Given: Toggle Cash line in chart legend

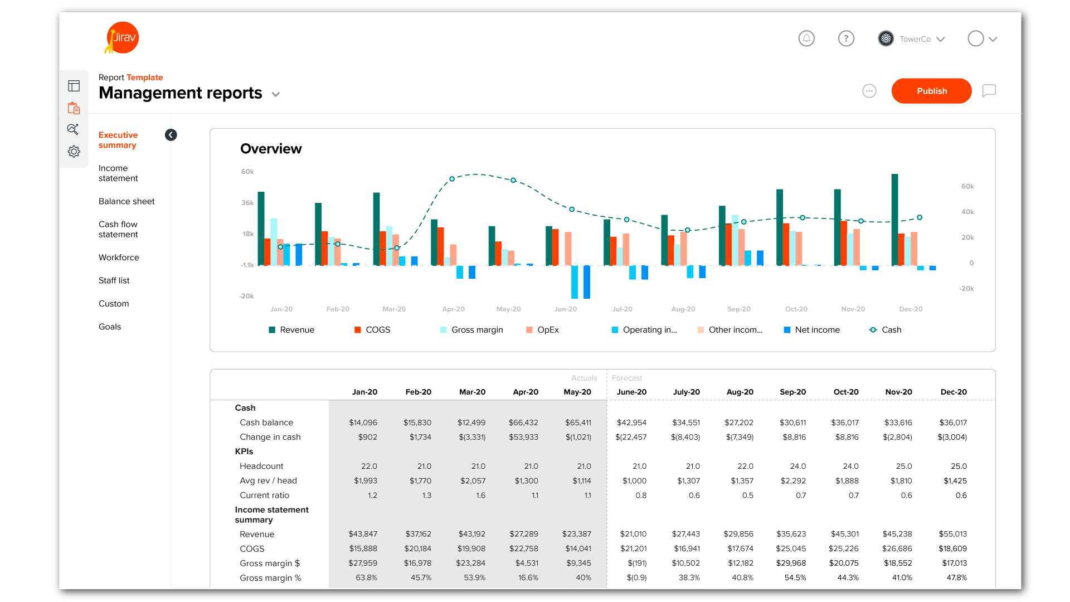Looking at the screenshot, I should coord(885,330).
